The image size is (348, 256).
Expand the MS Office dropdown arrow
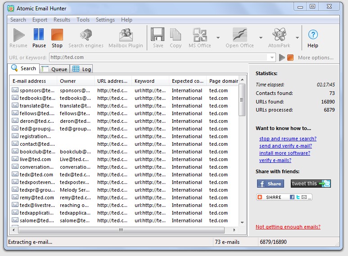point(218,38)
